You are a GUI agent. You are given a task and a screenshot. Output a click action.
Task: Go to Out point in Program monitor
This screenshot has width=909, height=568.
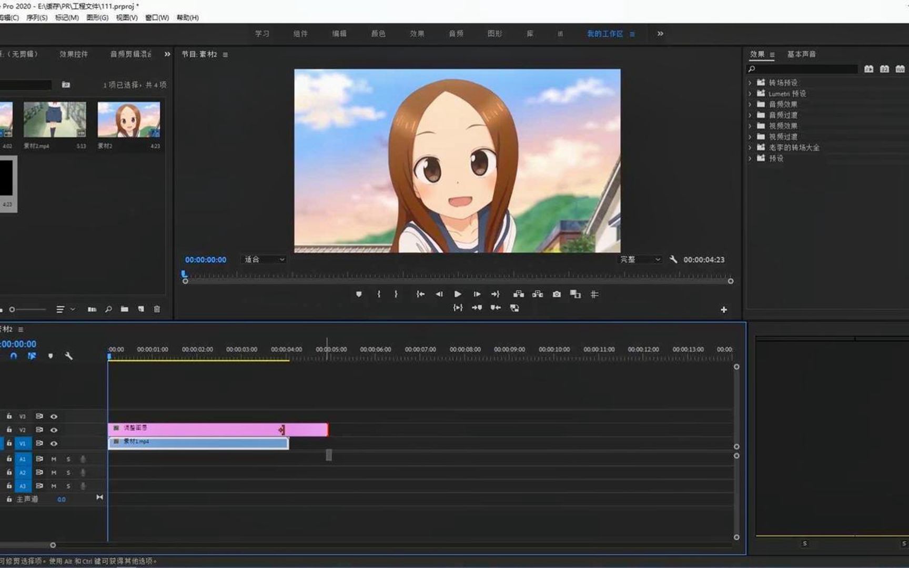tap(496, 294)
